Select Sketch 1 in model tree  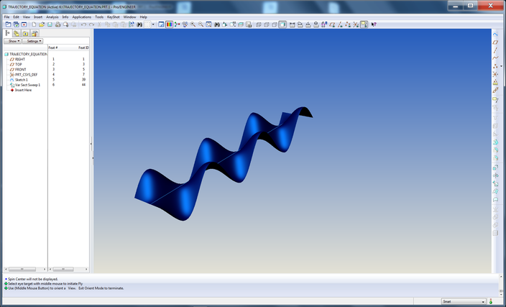pyautogui.click(x=19, y=80)
